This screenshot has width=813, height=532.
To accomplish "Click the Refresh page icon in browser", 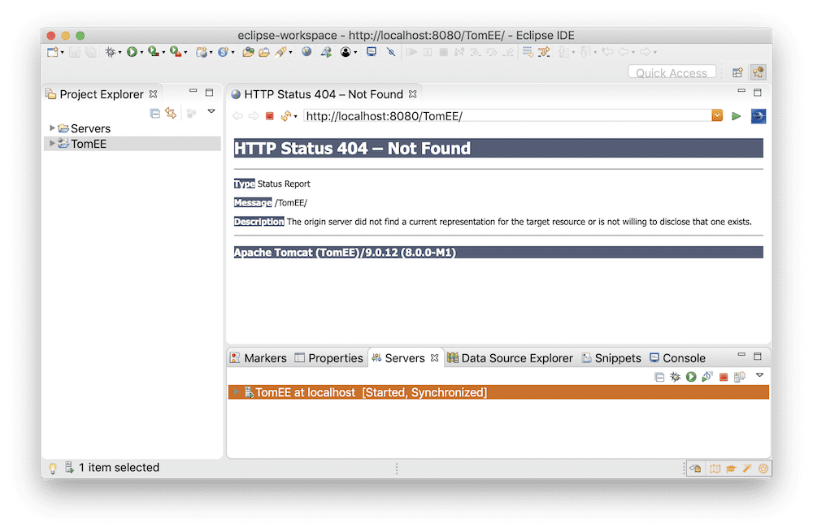I will point(285,116).
